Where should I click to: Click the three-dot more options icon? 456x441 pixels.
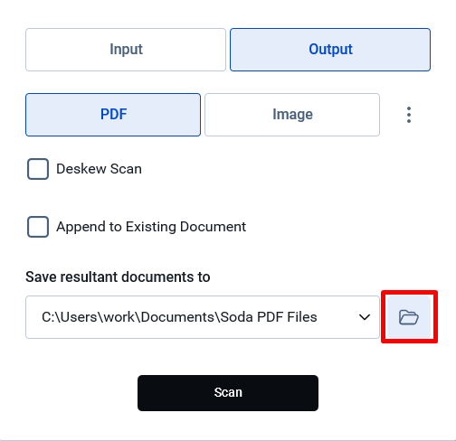(x=409, y=115)
